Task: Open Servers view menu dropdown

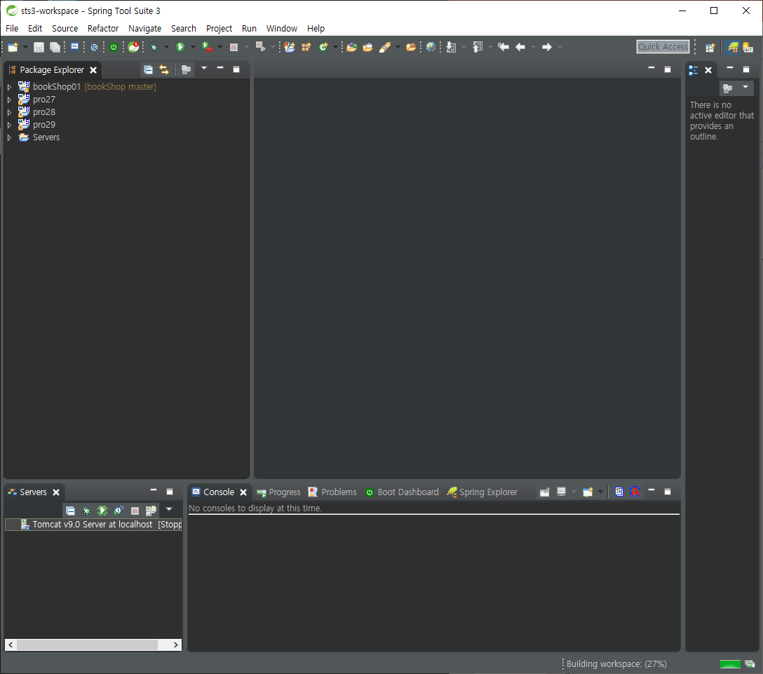Action: point(169,509)
